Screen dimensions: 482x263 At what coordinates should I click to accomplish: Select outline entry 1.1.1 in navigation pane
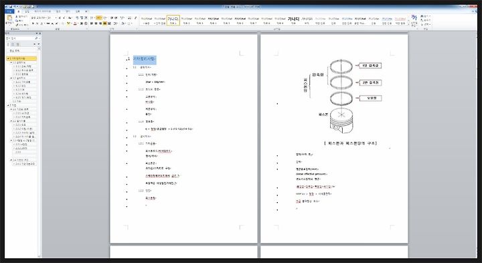tap(23, 66)
